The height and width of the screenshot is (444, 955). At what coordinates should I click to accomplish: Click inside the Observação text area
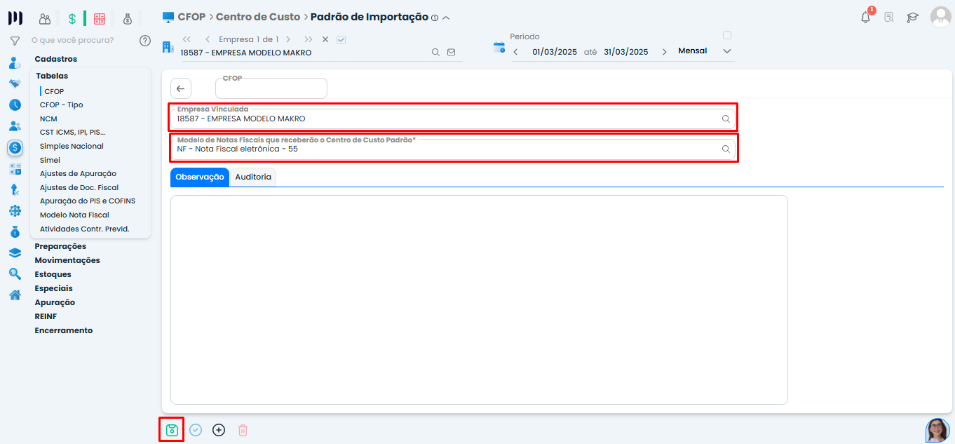[x=479, y=300]
